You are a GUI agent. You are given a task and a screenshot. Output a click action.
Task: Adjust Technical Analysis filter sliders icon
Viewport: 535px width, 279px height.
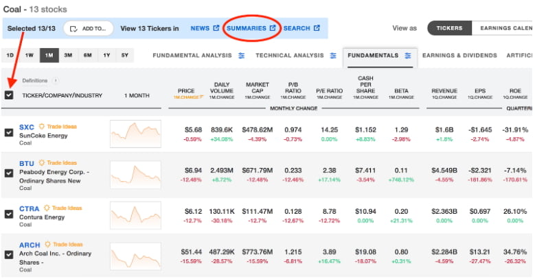tap(333, 56)
